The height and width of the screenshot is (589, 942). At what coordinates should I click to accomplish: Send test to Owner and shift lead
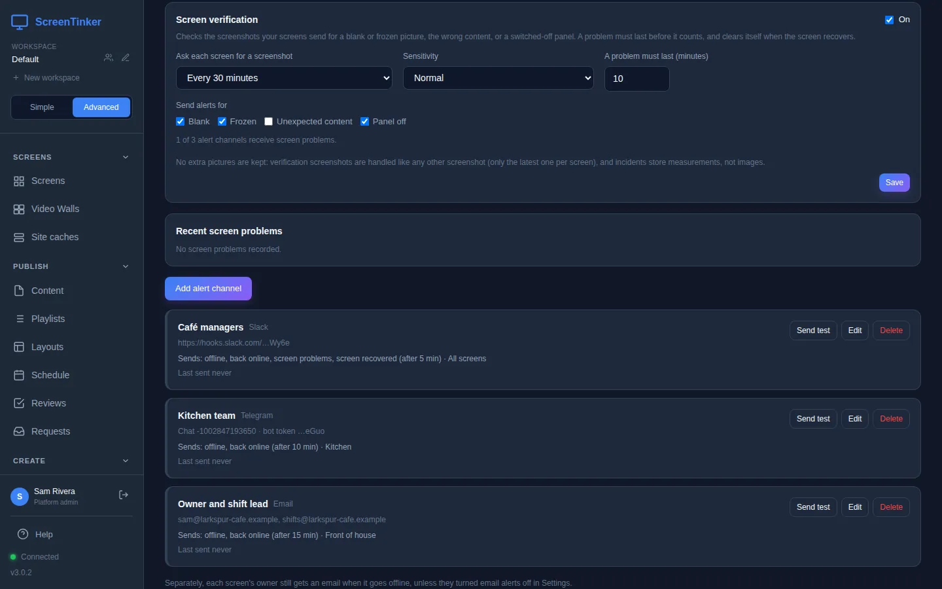coord(813,507)
